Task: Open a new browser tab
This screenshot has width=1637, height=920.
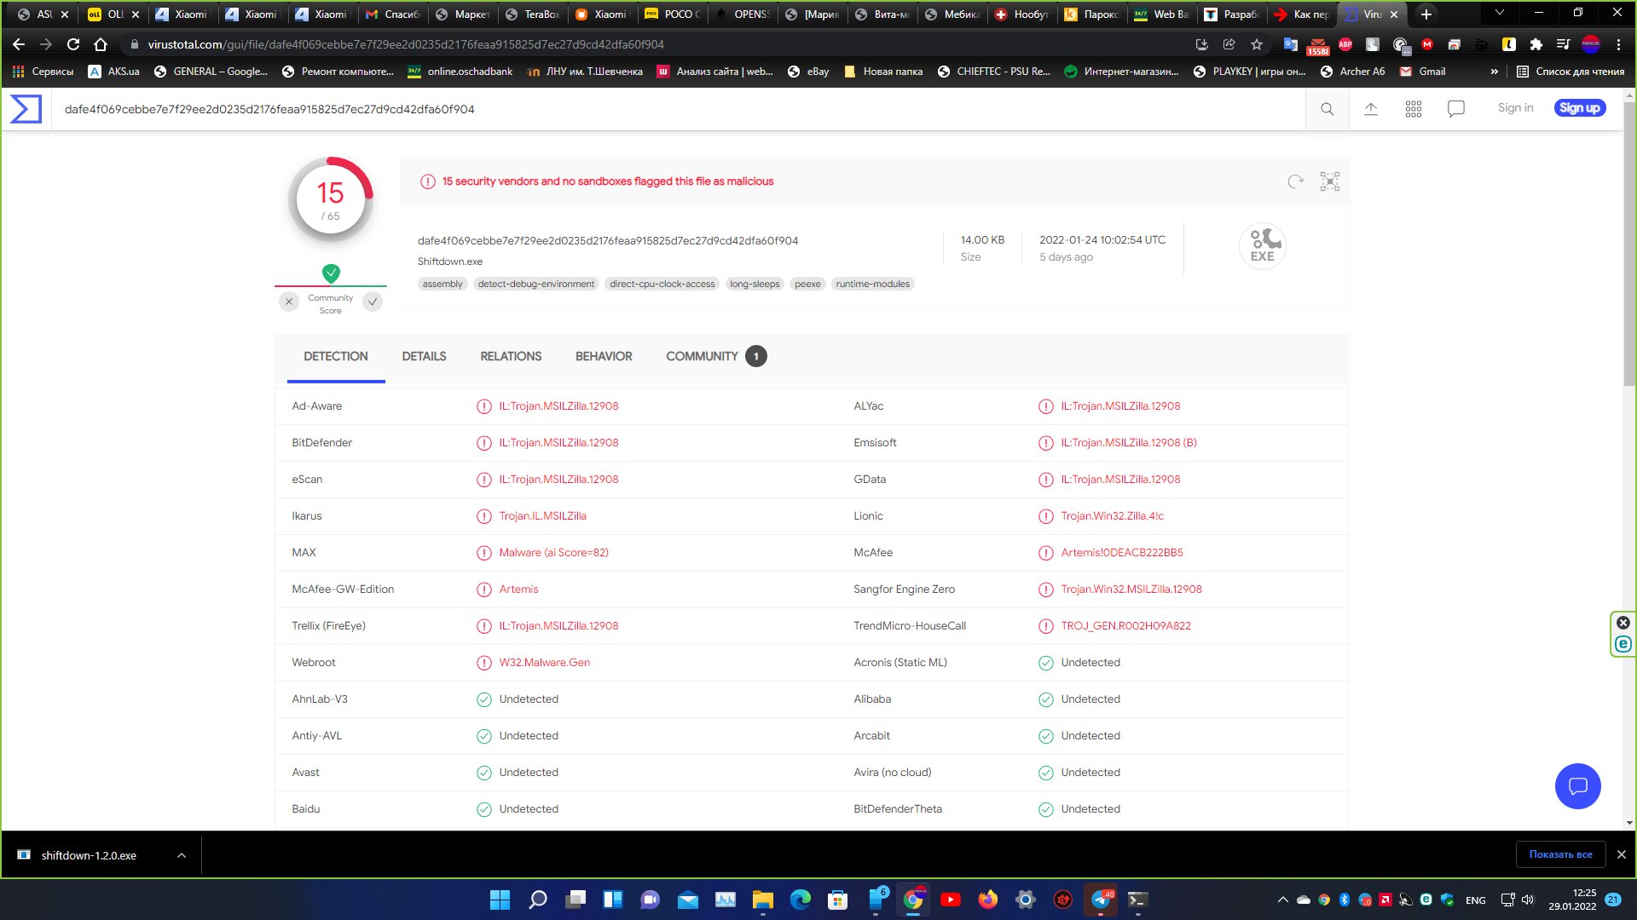Action: [1426, 14]
